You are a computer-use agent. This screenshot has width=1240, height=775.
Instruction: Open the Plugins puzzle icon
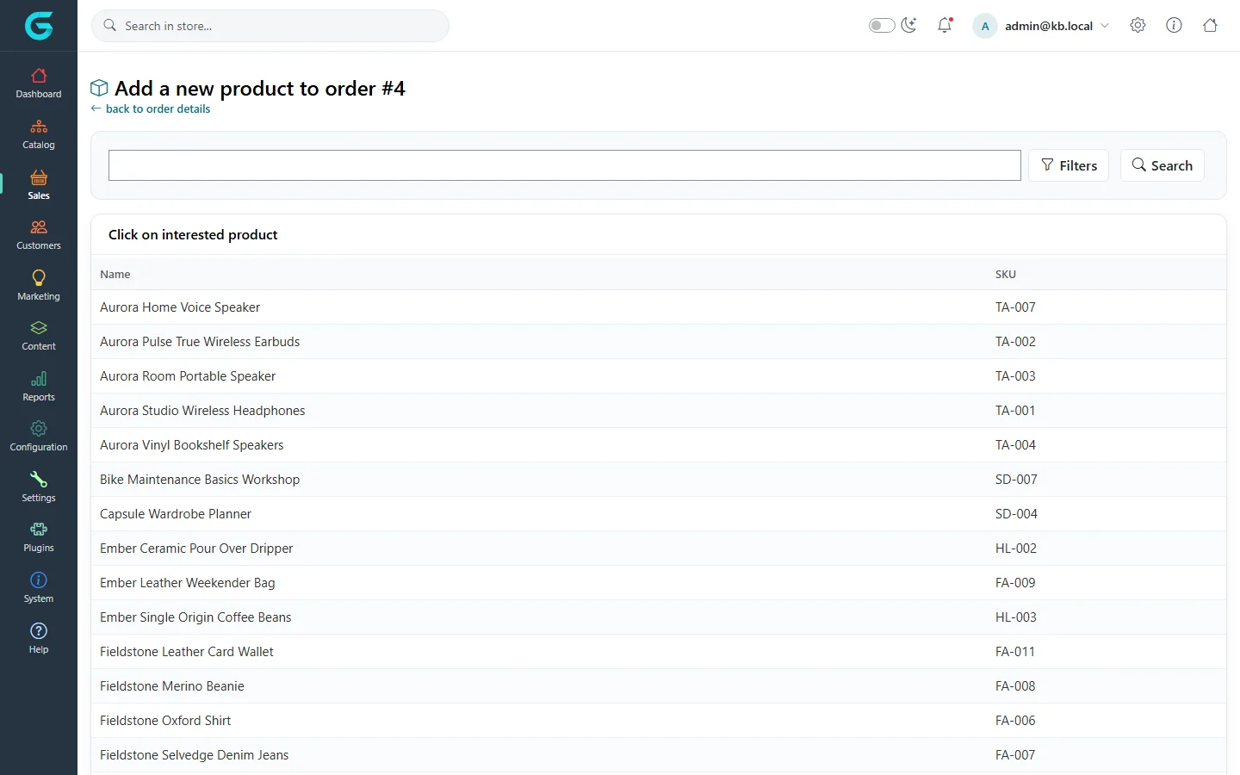[x=39, y=530]
